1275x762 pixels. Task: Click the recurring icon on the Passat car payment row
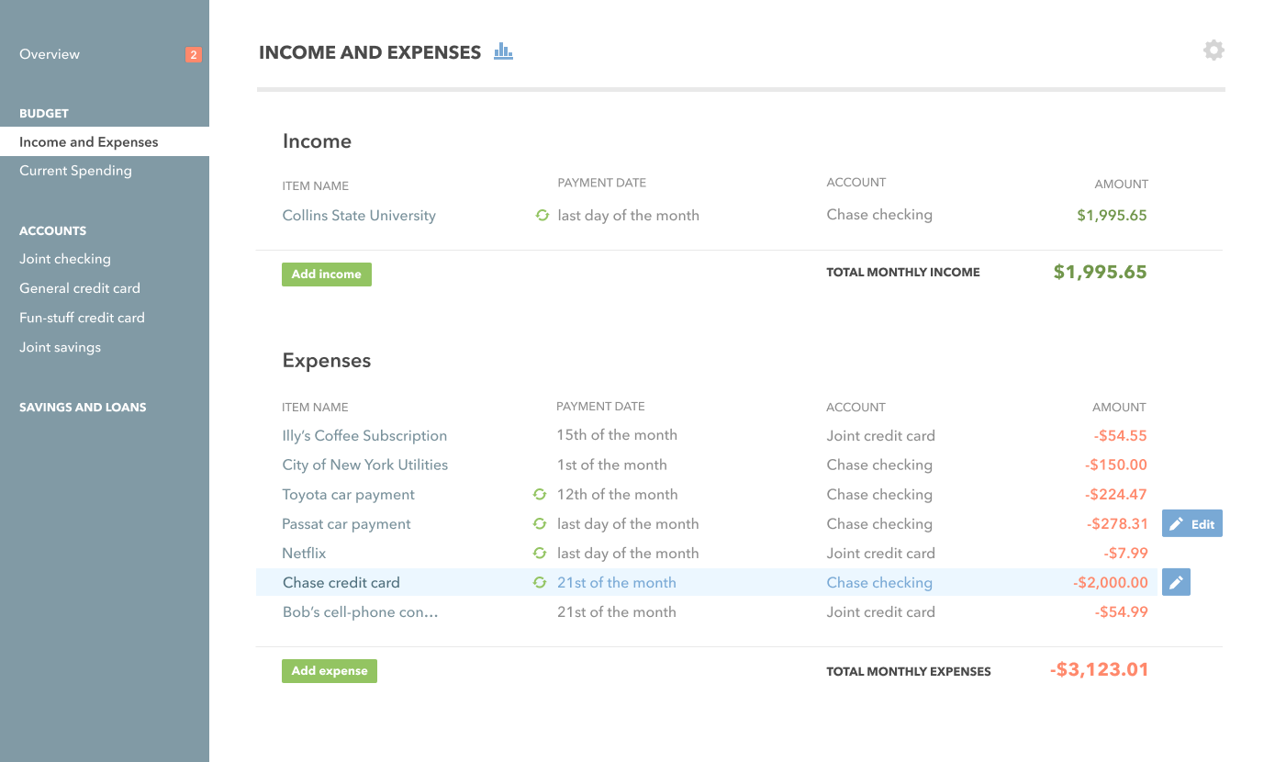pos(540,523)
